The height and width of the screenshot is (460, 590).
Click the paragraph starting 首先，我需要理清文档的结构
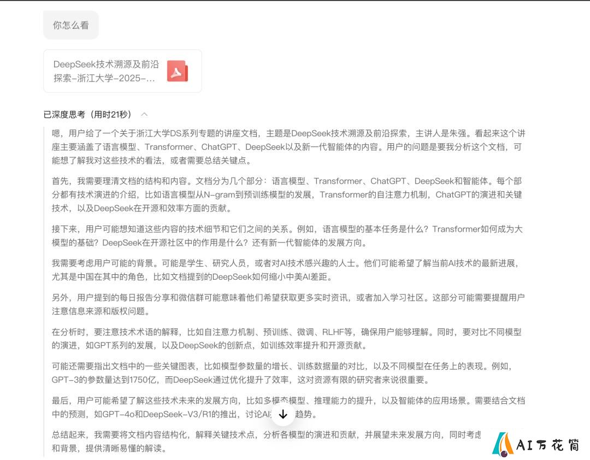click(287, 194)
